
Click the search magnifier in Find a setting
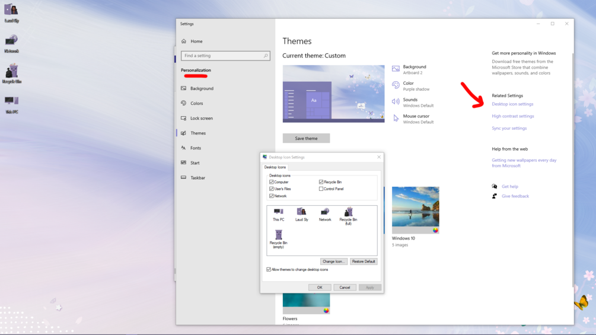tap(266, 56)
